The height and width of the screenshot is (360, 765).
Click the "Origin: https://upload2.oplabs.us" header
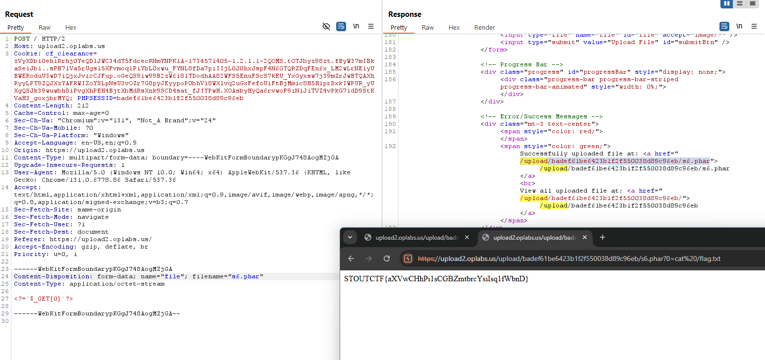[x=79, y=150]
